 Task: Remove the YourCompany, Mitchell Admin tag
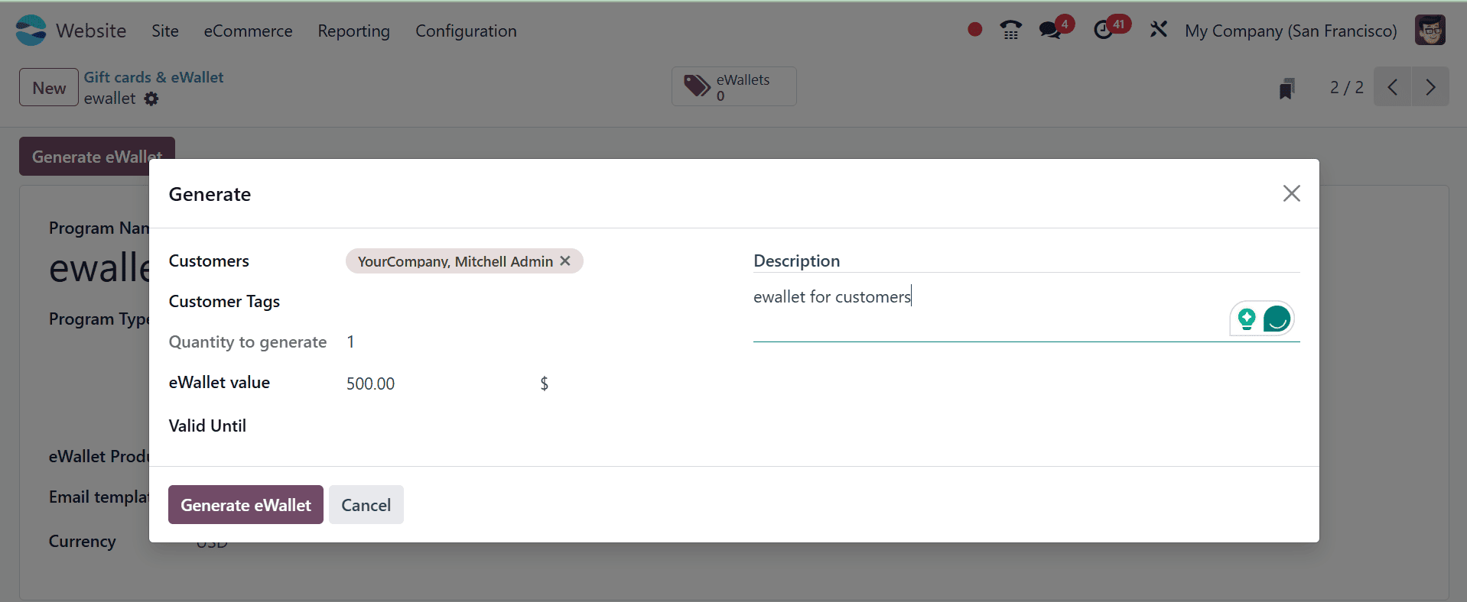(565, 261)
